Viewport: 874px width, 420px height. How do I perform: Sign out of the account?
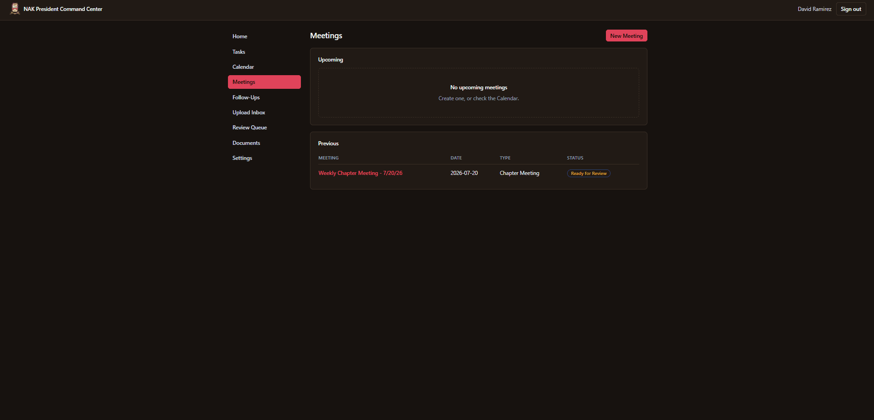click(x=851, y=9)
